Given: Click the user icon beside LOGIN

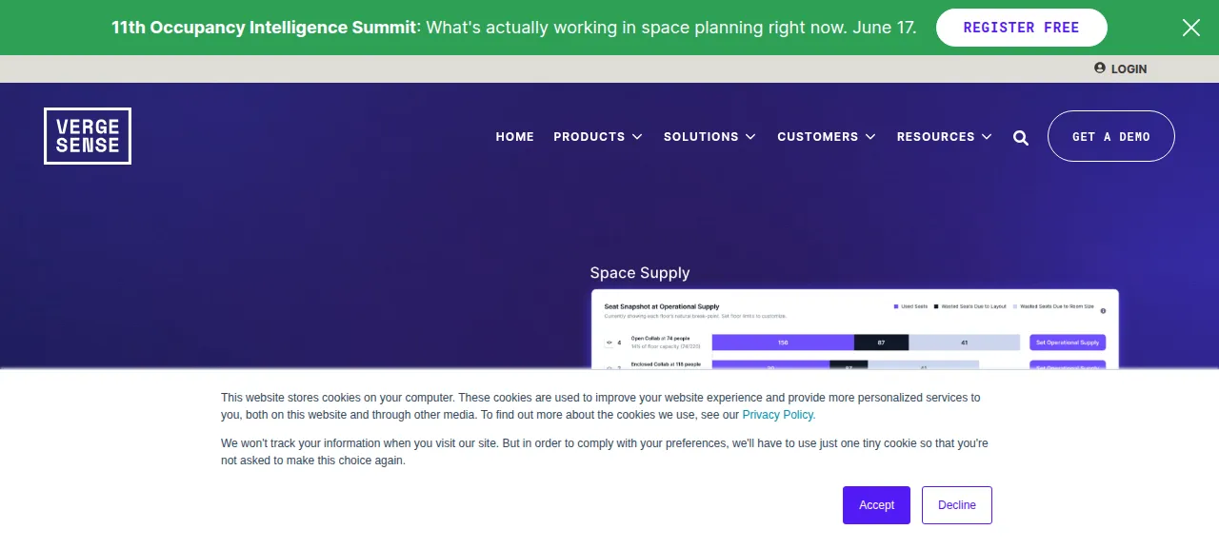Looking at the screenshot, I should (1100, 69).
